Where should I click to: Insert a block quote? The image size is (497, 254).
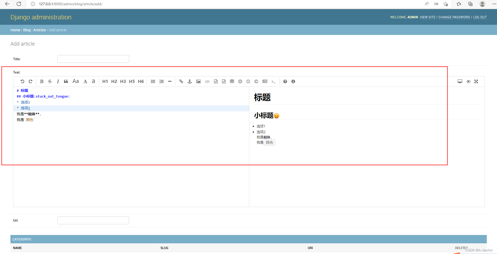[x=66, y=81]
